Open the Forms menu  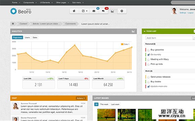click(x=16, y=2)
